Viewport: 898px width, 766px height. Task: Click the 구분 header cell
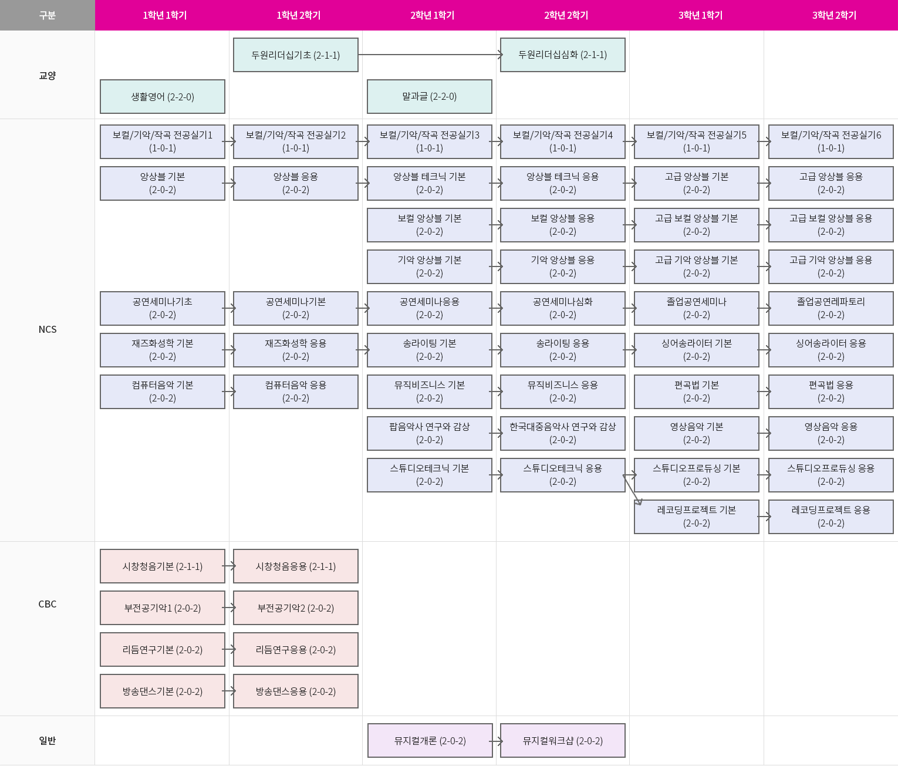(x=48, y=15)
